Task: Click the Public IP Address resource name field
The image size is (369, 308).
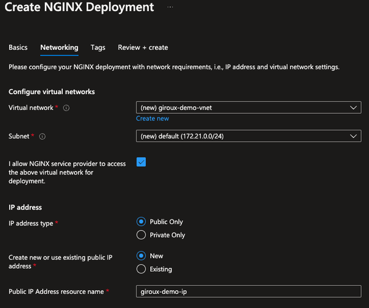Action: 248,291
